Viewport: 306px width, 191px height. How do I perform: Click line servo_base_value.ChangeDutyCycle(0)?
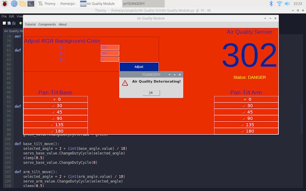(x=60, y=162)
